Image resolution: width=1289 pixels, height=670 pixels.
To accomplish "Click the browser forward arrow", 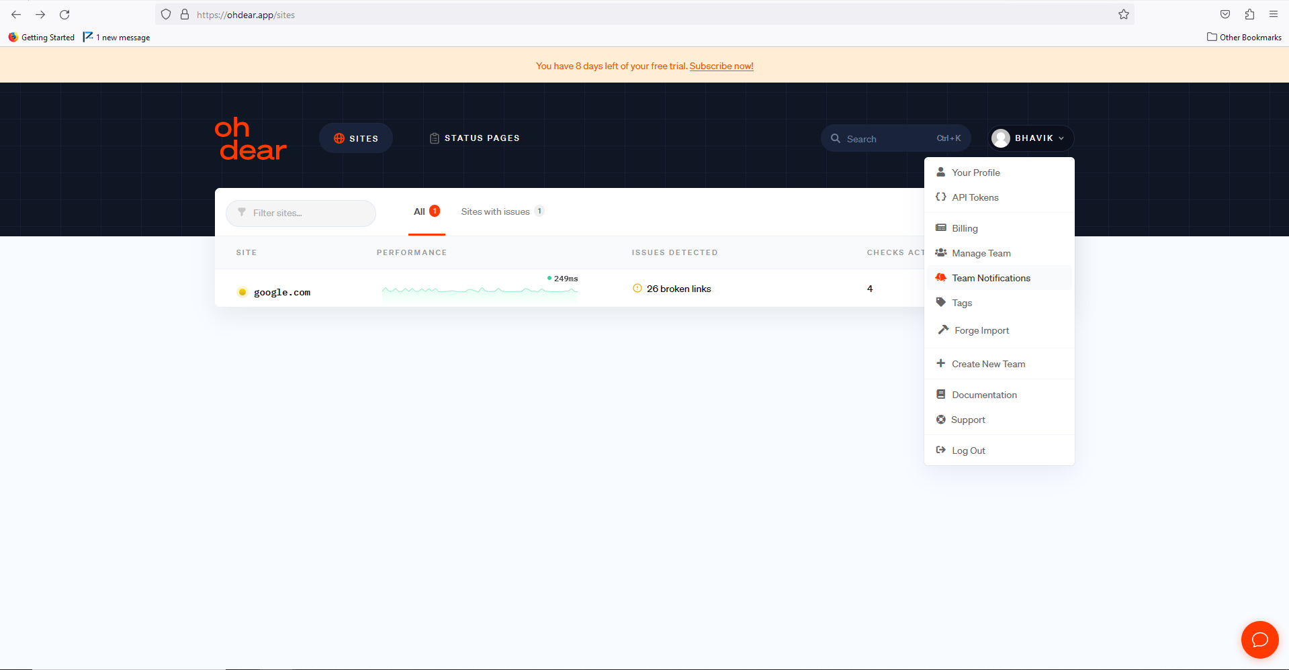I will (40, 14).
